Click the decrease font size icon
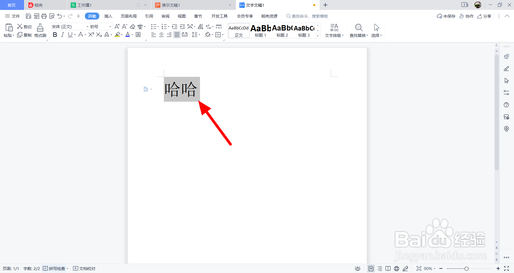Viewport: 514px width, 273px height. tap(124, 26)
